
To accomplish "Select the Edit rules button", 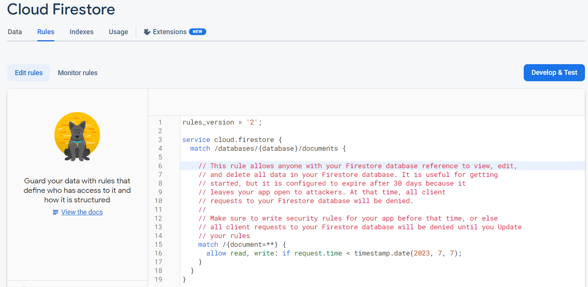I will (x=29, y=73).
